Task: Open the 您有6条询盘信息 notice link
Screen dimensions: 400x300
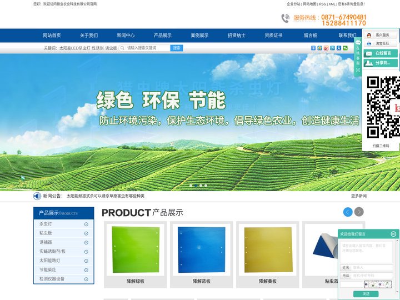Action: [351, 4]
